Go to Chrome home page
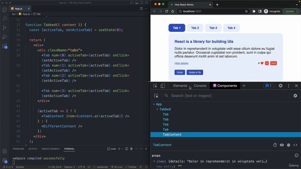Viewport: 301px width, 169px height. click(173, 11)
